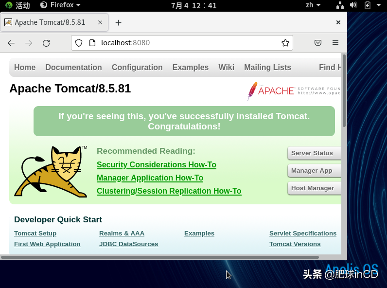The height and width of the screenshot is (288, 387).
Task: Open the network status icon in the top bar
Action: 340,5
